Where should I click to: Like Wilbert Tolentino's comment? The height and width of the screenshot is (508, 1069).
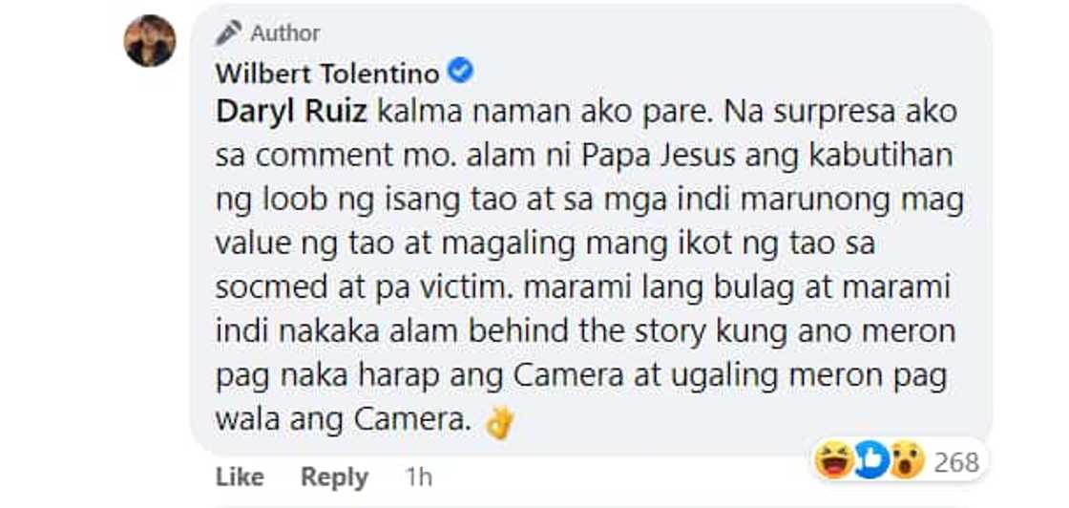pyautogui.click(x=240, y=476)
